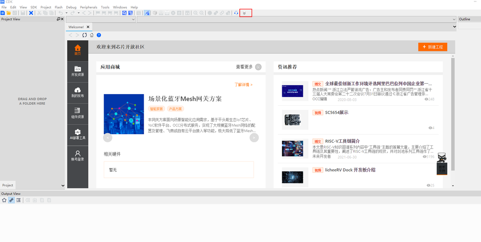This screenshot has width=481, height=242.
Task: Open the Peripherals menu
Action: tap(89, 7)
